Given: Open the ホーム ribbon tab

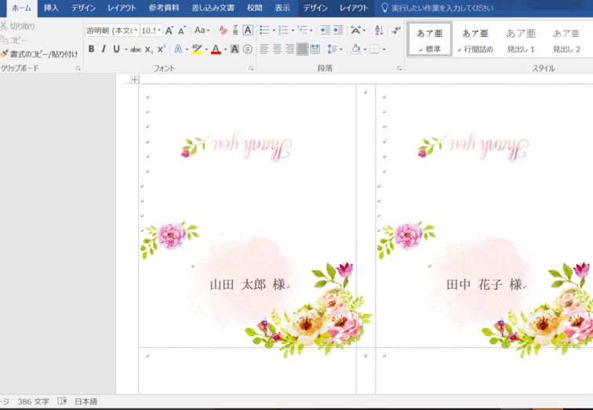Looking at the screenshot, I should tap(21, 8).
